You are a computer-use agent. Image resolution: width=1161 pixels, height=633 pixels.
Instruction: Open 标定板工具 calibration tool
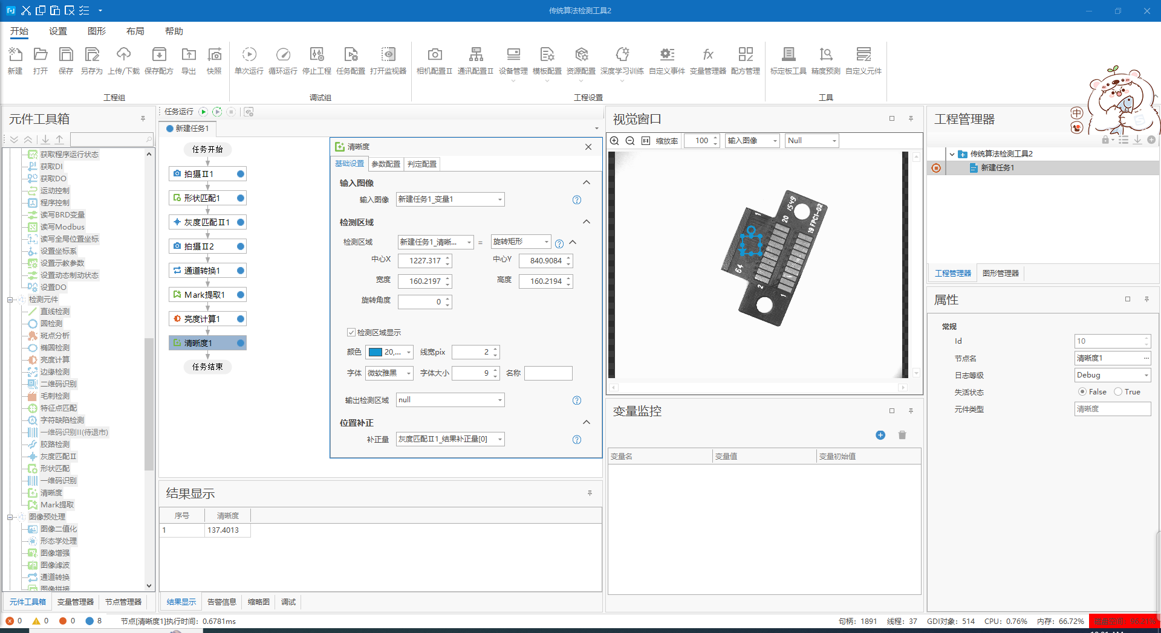[789, 55]
